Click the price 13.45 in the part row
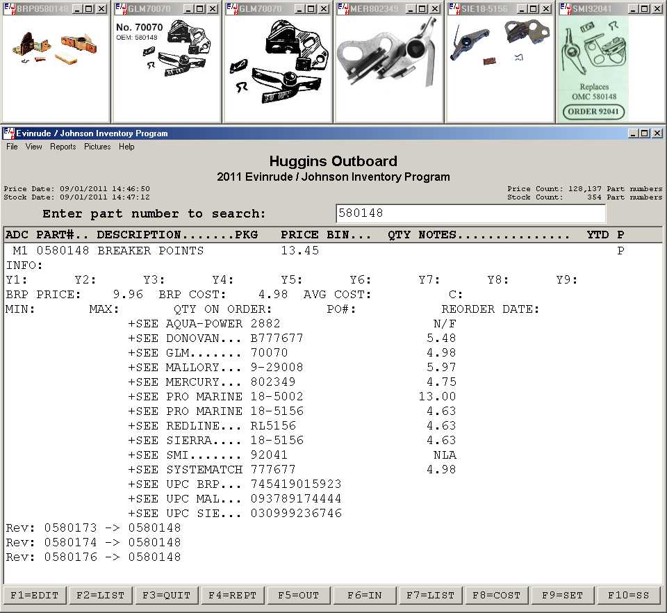Viewport: 667px width, 613px height. click(x=300, y=251)
